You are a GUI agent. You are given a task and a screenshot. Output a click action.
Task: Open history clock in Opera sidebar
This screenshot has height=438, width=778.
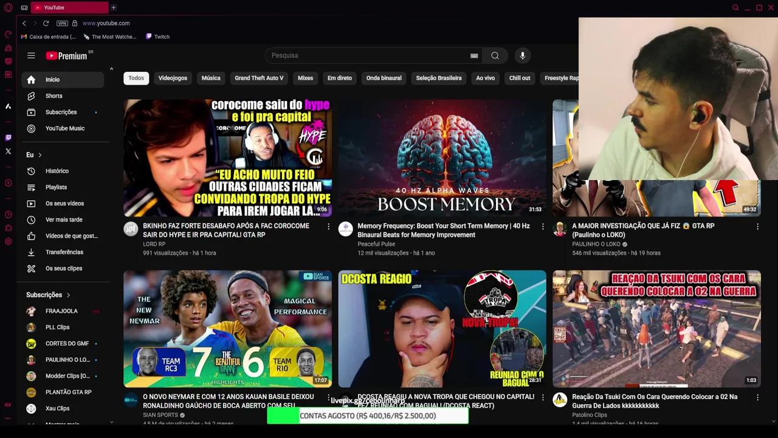(x=8, y=214)
